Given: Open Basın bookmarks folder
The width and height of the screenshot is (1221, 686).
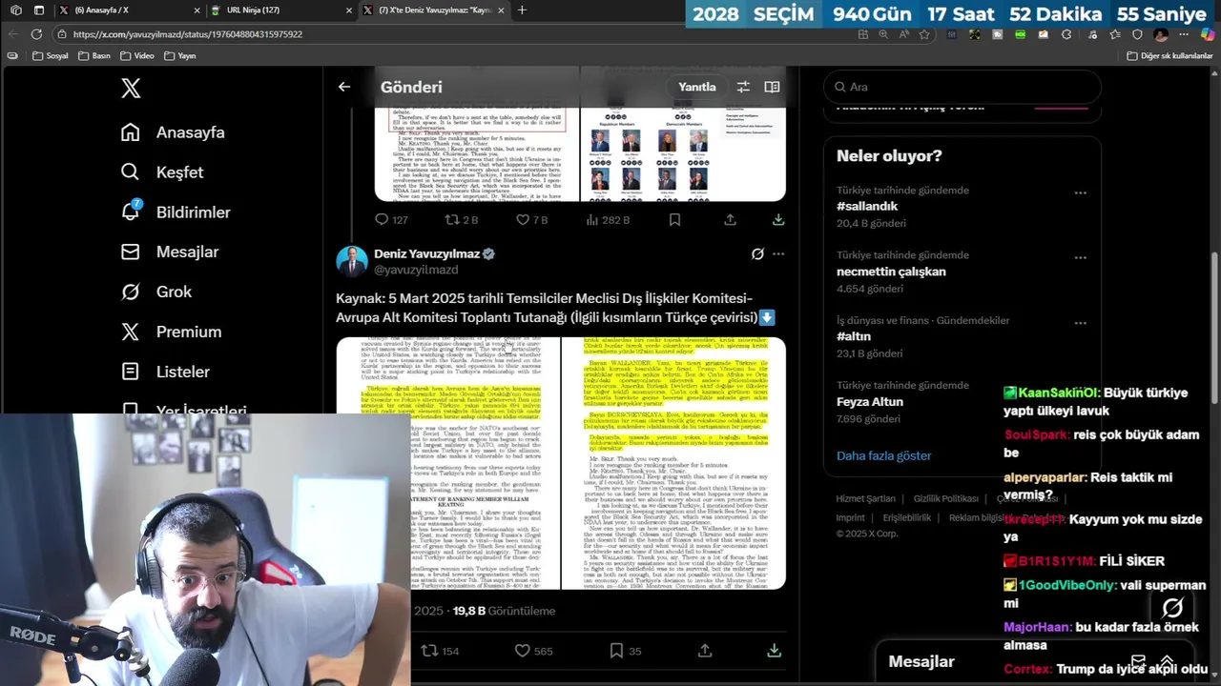Looking at the screenshot, I should pos(94,56).
